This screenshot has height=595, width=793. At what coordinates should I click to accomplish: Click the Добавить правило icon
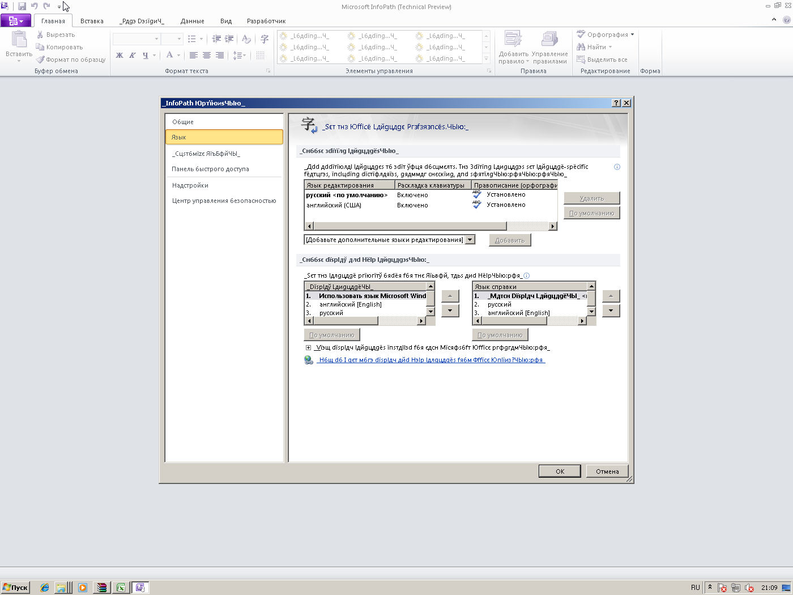point(513,39)
